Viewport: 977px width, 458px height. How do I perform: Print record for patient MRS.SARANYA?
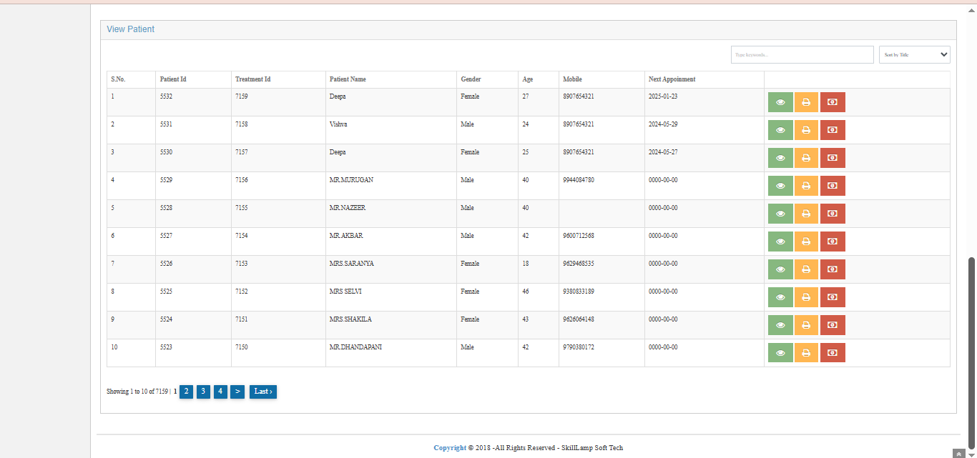(x=806, y=269)
